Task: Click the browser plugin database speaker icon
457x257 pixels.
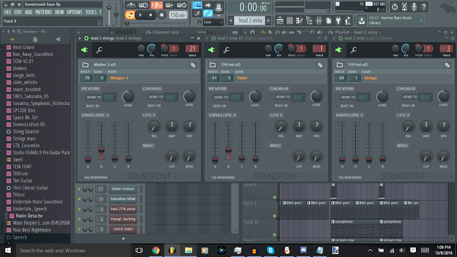Action: tap(58, 39)
